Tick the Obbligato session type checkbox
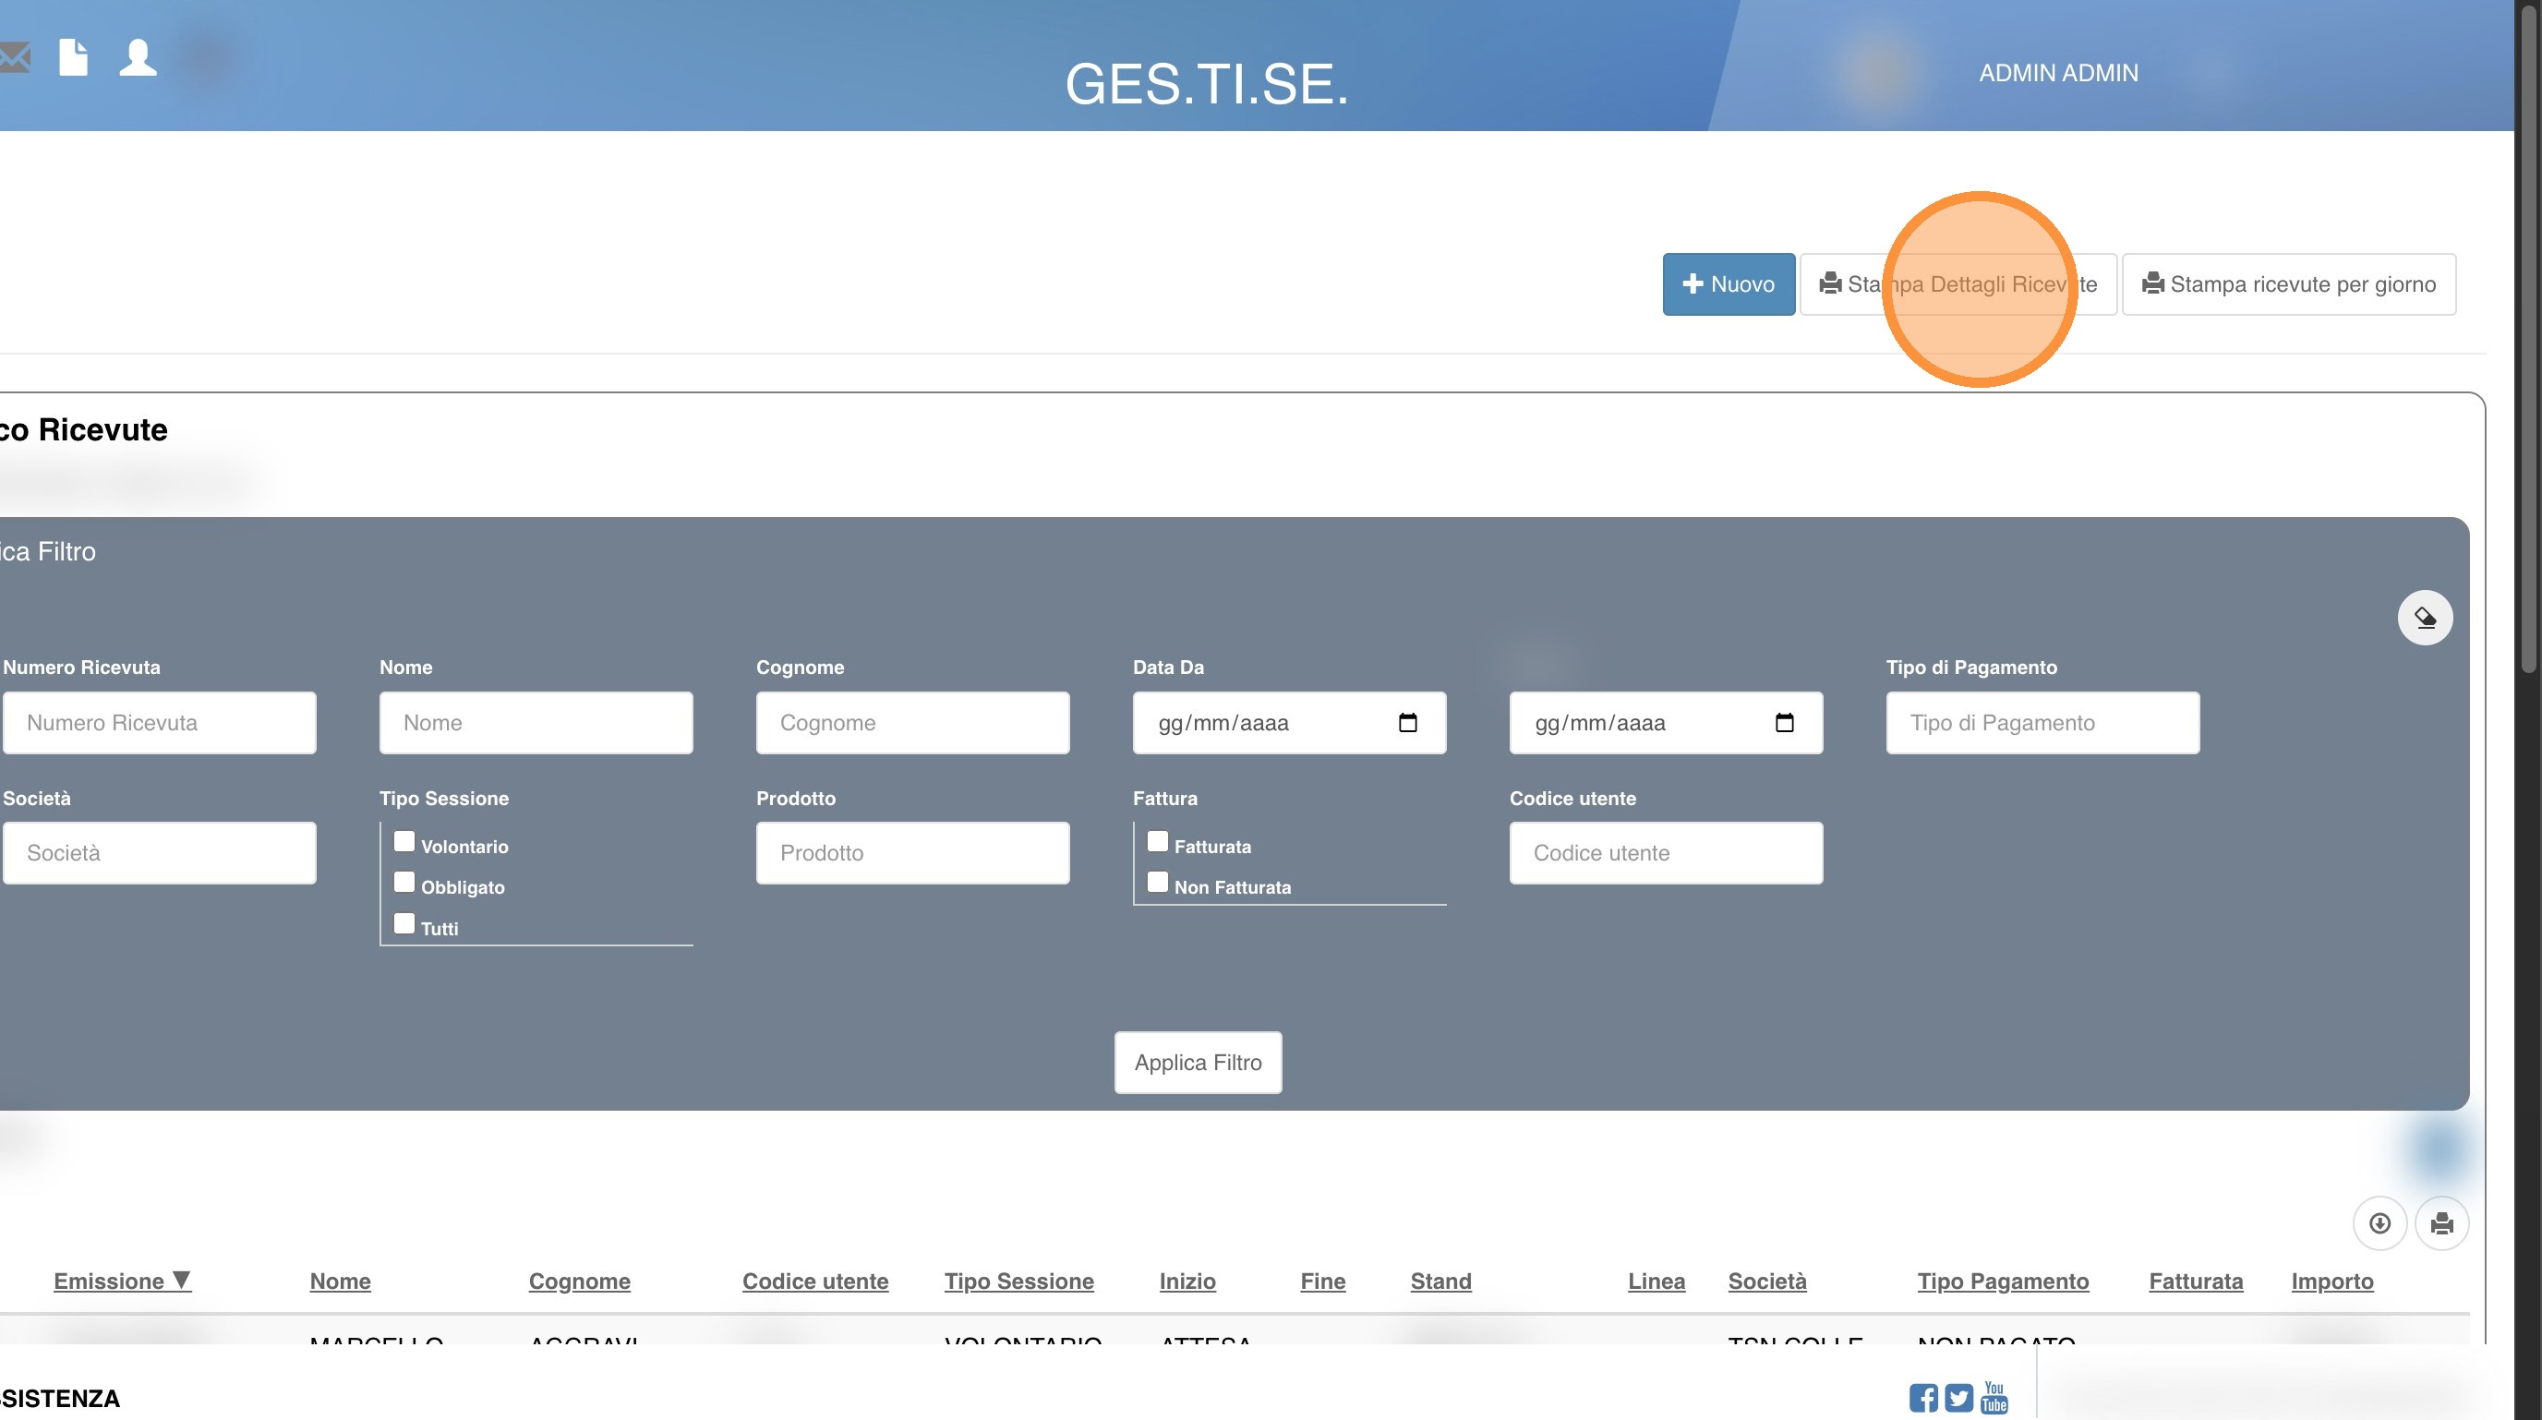The image size is (2542, 1420). [x=404, y=883]
